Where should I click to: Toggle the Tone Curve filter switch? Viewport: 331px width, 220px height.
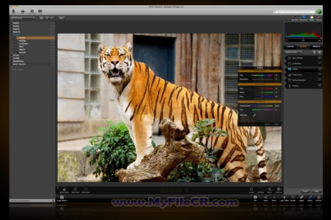point(320,74)
